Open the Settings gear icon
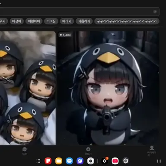This screenshot has height=166, width=166. click(126, 161)
